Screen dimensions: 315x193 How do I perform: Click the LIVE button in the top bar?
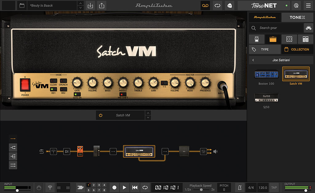[229, 6]
